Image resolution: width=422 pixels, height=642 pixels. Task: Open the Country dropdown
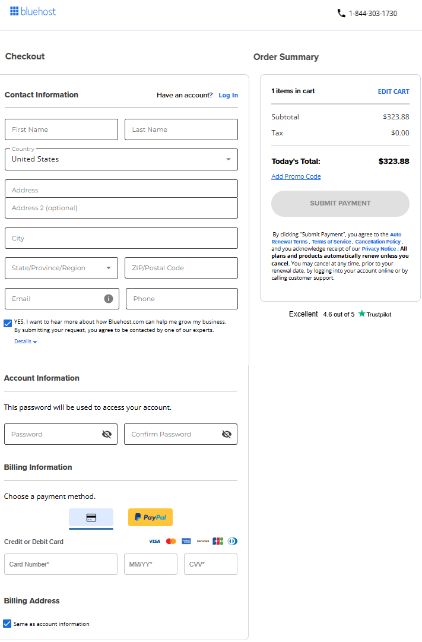tap(228, 159)
